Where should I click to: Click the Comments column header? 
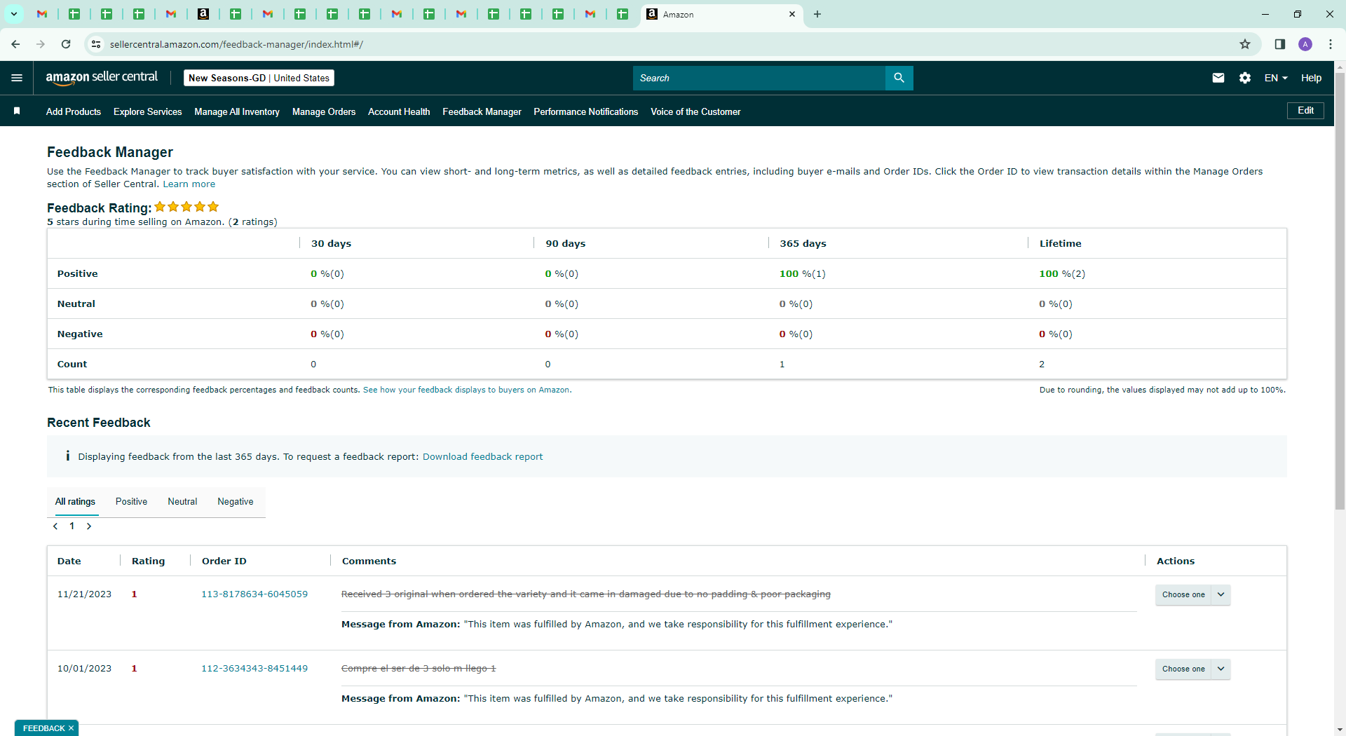(369, 561)
